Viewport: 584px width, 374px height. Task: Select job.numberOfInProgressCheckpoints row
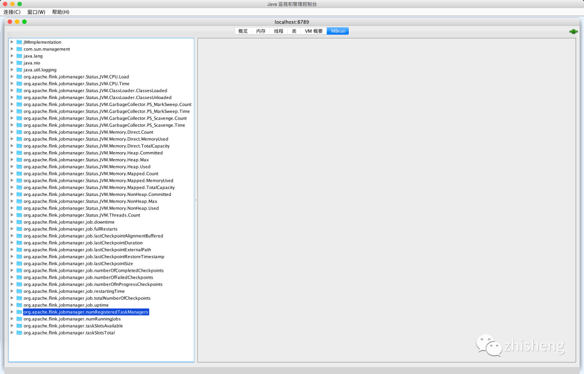pos(93,284)
